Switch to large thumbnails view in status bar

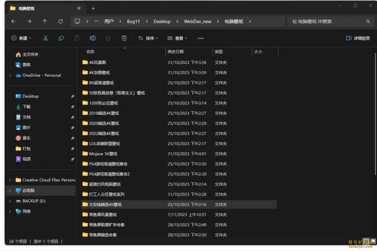coord(373,241)
